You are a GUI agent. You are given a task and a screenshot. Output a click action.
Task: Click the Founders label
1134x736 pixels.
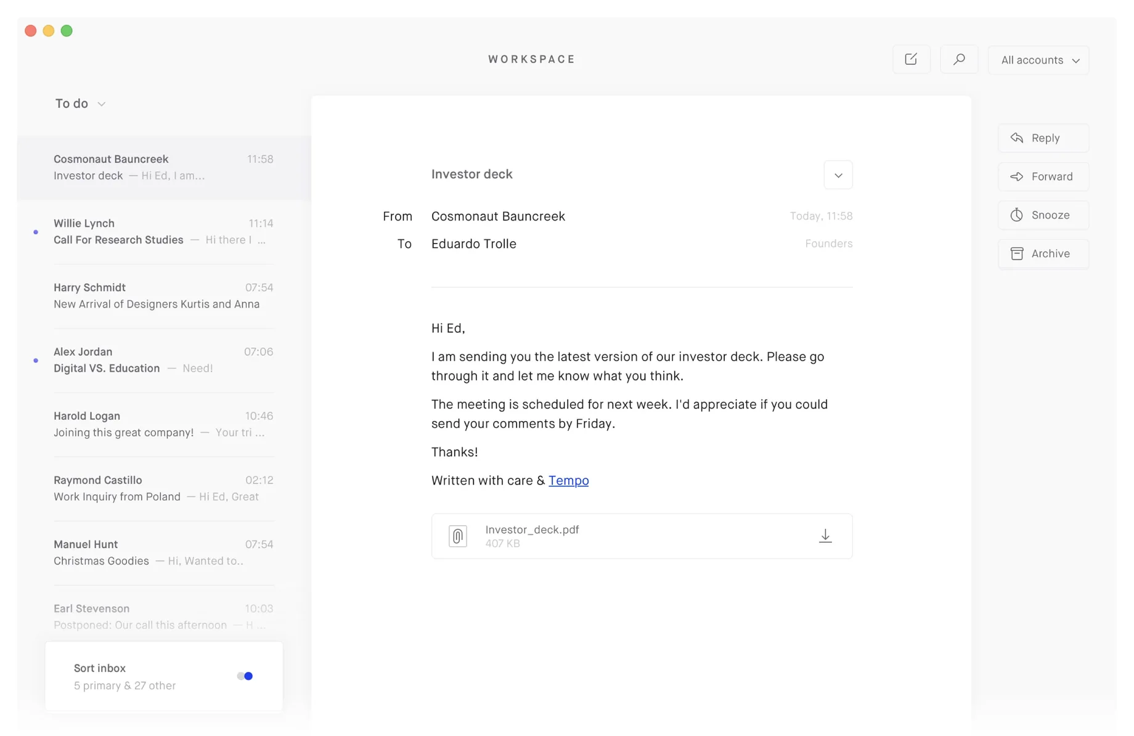coord(829,243)
